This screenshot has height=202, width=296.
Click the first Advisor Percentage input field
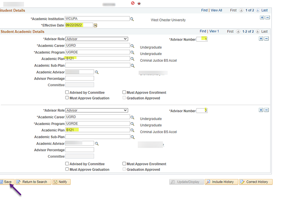click(x=80, y=78)
